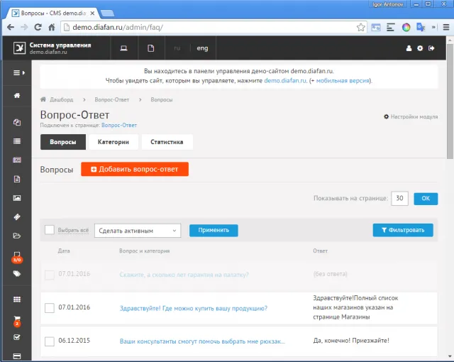
Task: Click the page document icon in header
Action: click(x=151, y=48)
